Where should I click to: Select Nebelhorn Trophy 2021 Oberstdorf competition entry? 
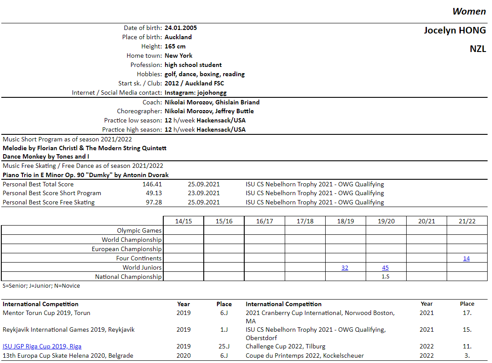click(x=316, y=334)
